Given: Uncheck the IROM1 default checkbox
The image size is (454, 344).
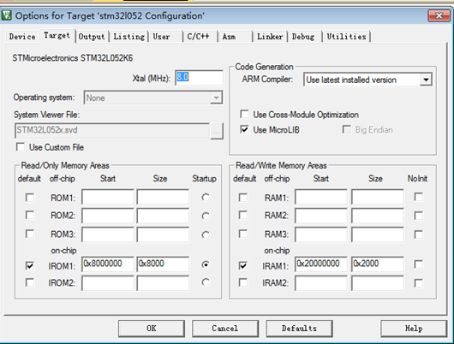Looking at the screenshot, I should point(30,265).
